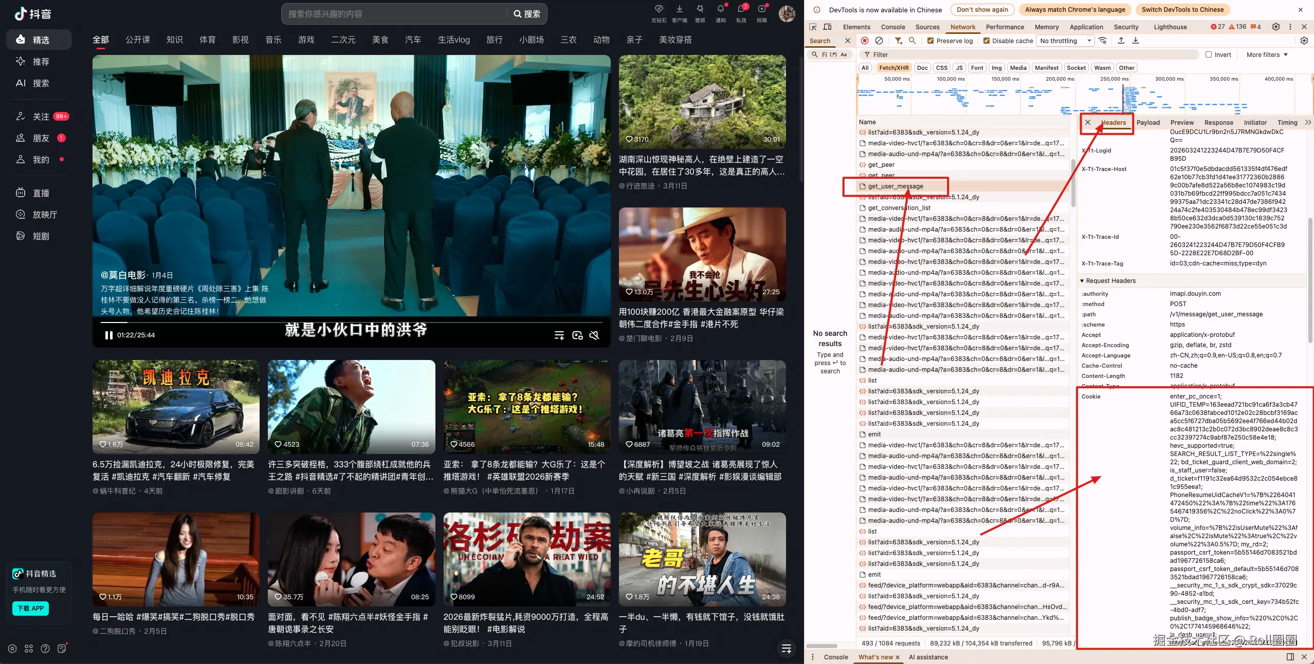Pause the playing video
1314x664 pixels.
(108, 335)
